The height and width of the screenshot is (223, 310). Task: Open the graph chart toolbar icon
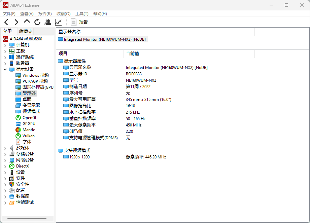tap(58, 22)
